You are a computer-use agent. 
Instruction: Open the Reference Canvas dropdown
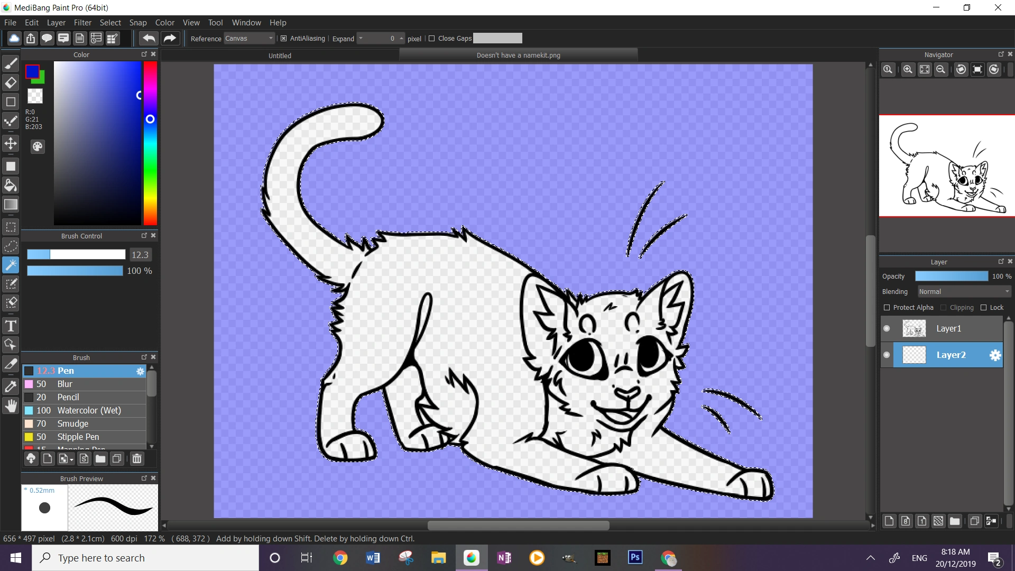coord(249,39)
